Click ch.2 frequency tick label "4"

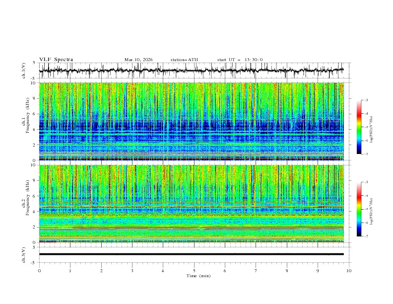pyautogui.click(x=35, y=212)
